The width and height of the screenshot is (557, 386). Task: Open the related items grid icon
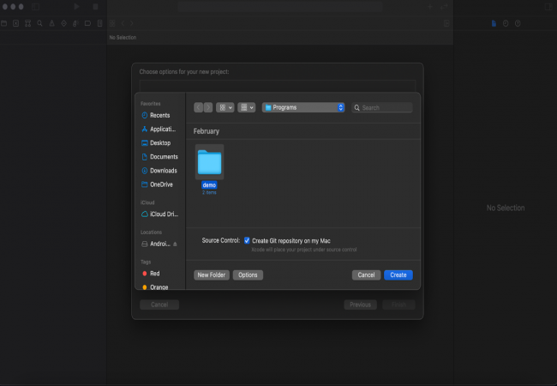click(x=112, y=23)
